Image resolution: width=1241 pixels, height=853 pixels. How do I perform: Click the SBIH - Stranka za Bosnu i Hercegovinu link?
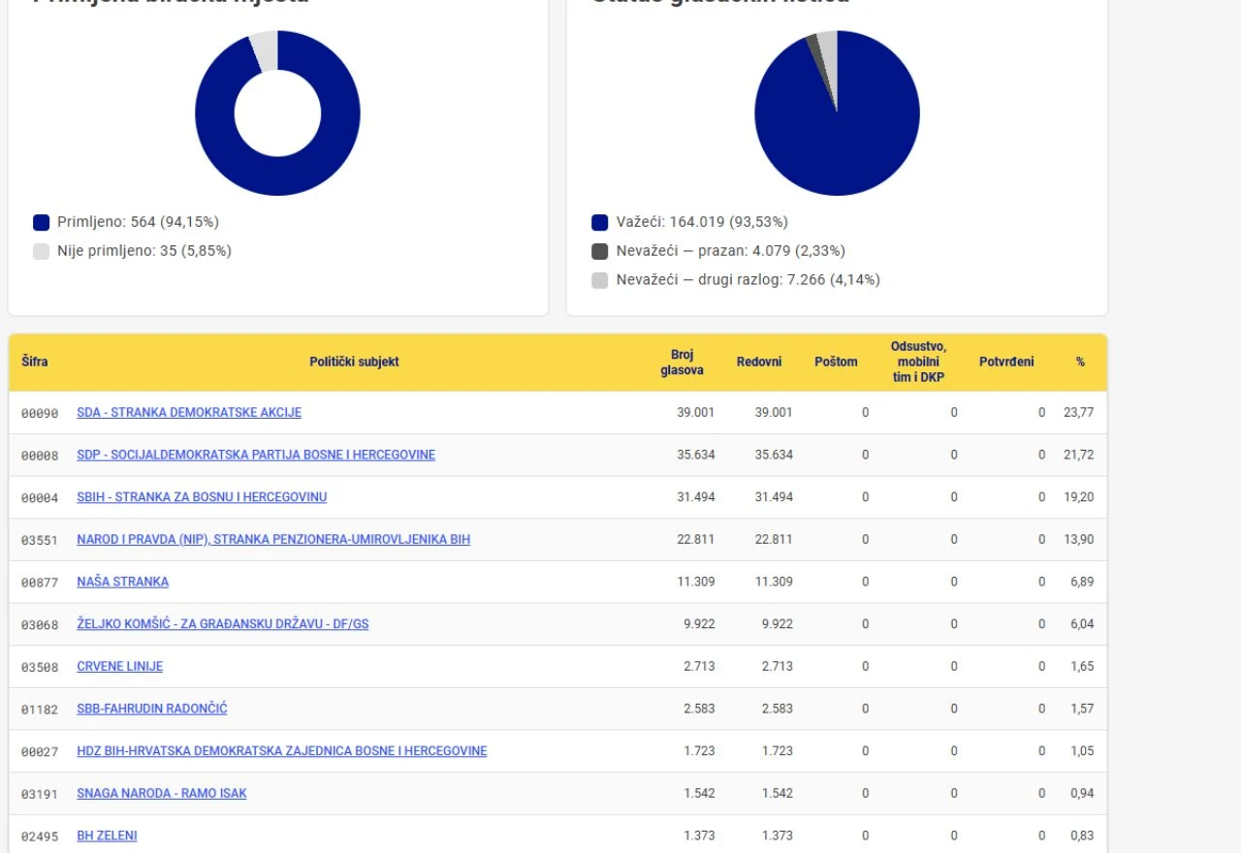pos(202,497)
